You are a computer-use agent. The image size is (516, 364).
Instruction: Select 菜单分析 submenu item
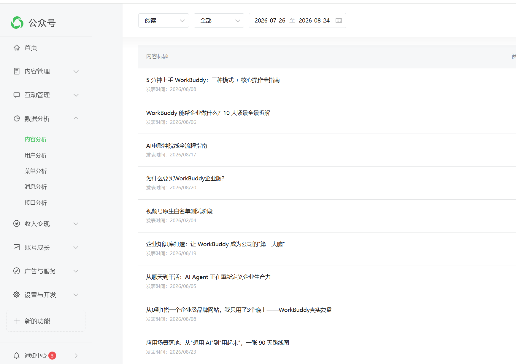point(36,171)
